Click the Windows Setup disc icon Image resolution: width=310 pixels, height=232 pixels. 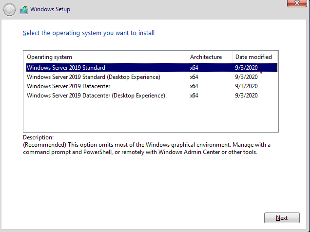[23, 9]
